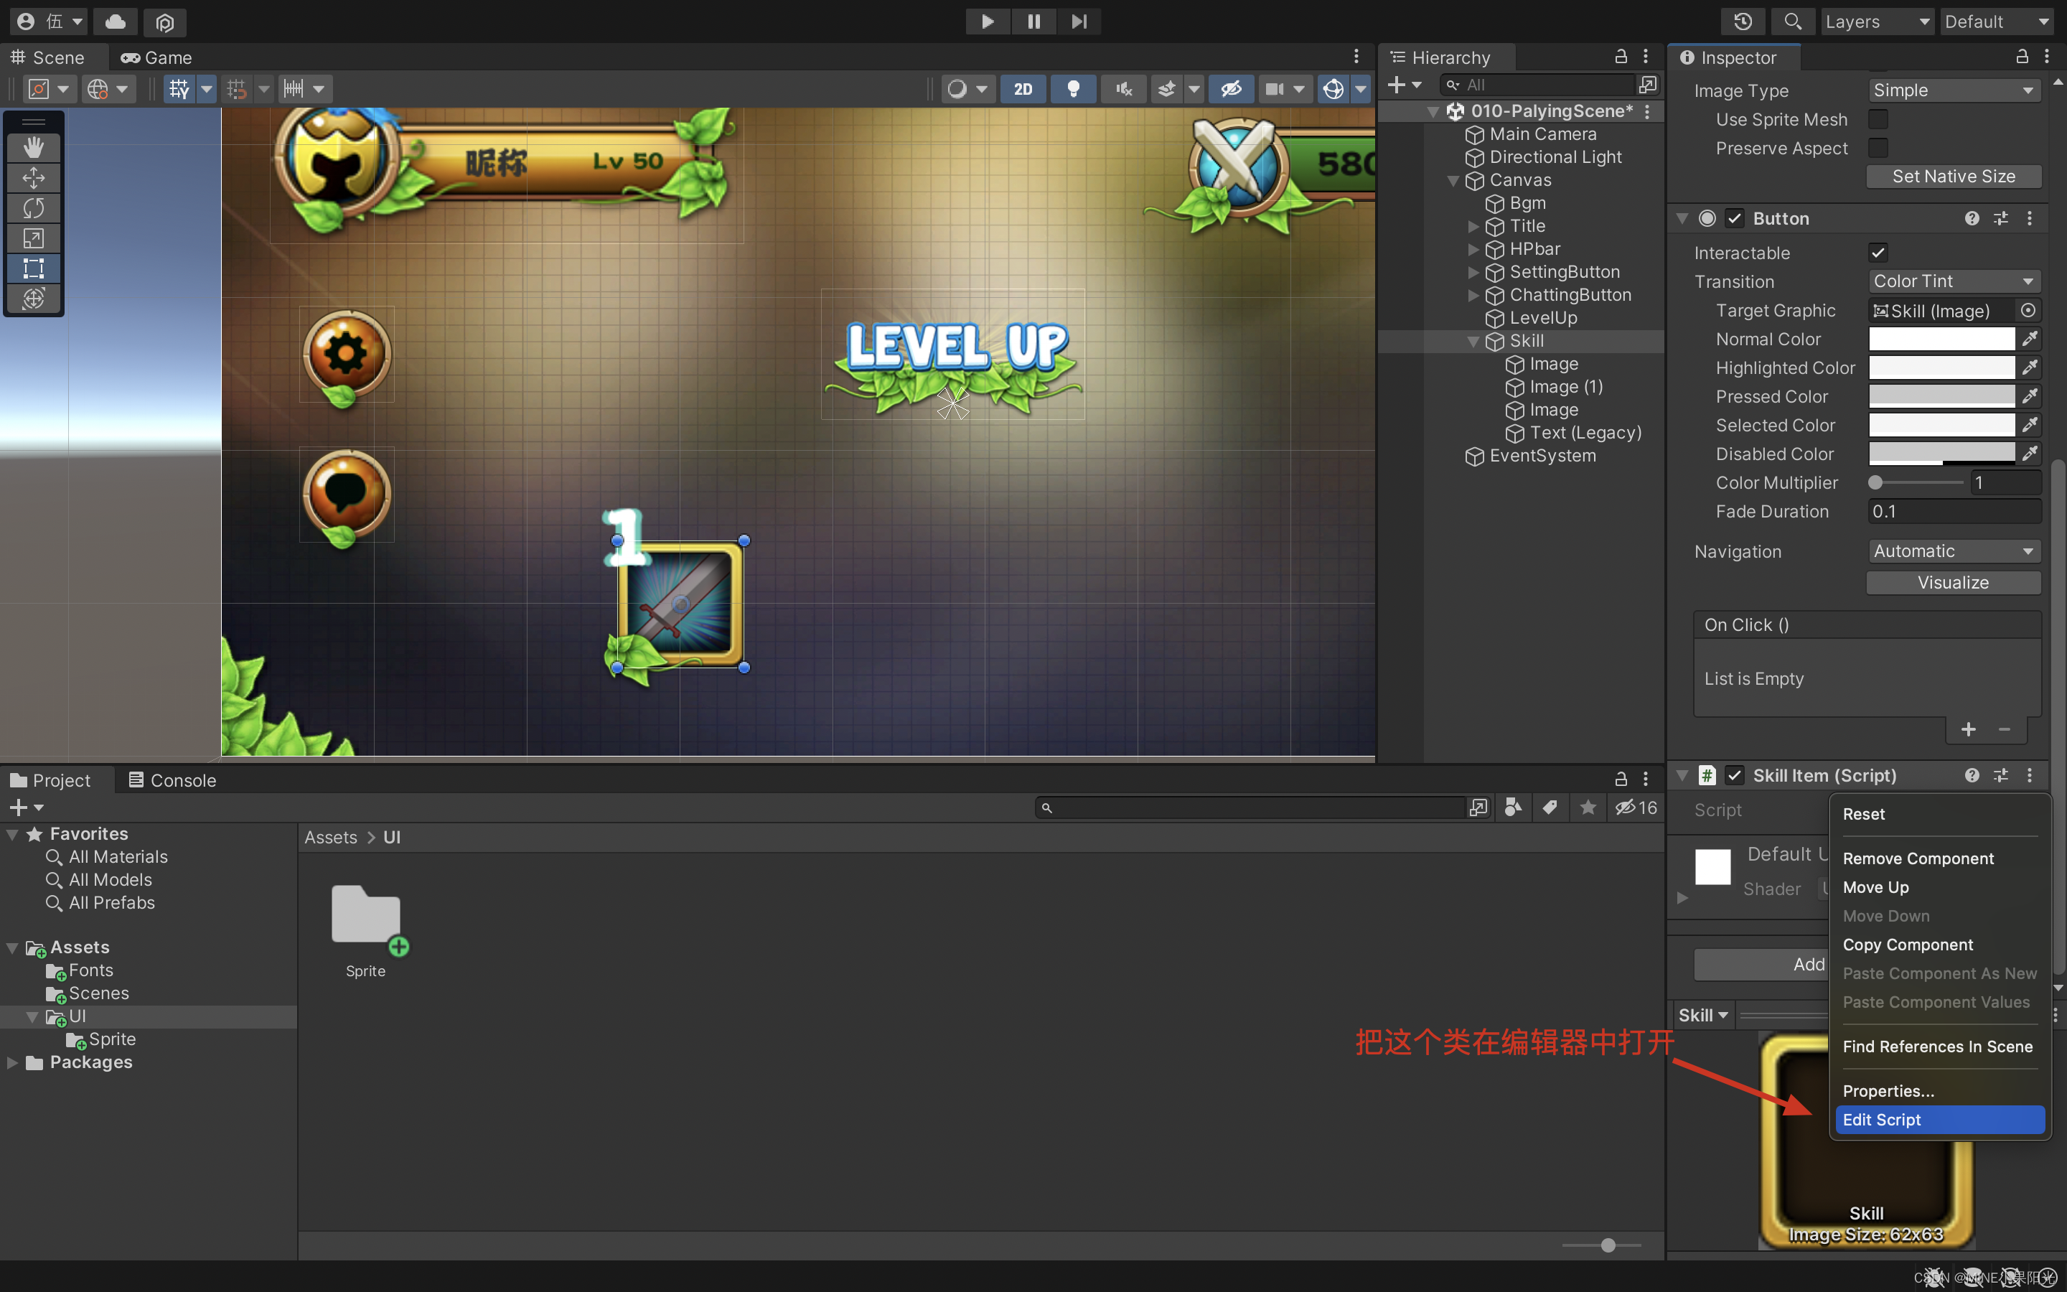Viewport: 2067px width, 1292px height.
Task: Toggle 2D scene view mode
Action: pos(1023,89)
